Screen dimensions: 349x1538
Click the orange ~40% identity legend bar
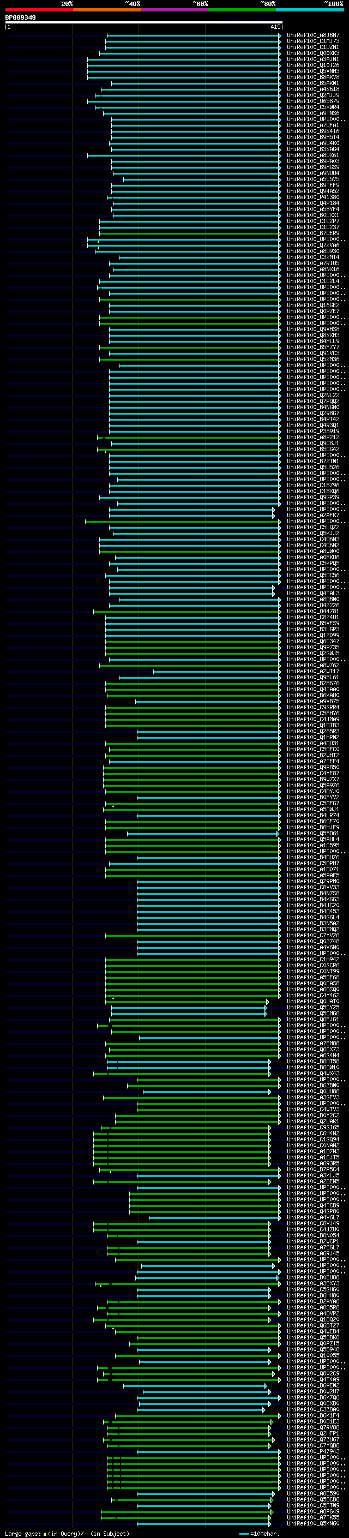[x=107, y=10]
